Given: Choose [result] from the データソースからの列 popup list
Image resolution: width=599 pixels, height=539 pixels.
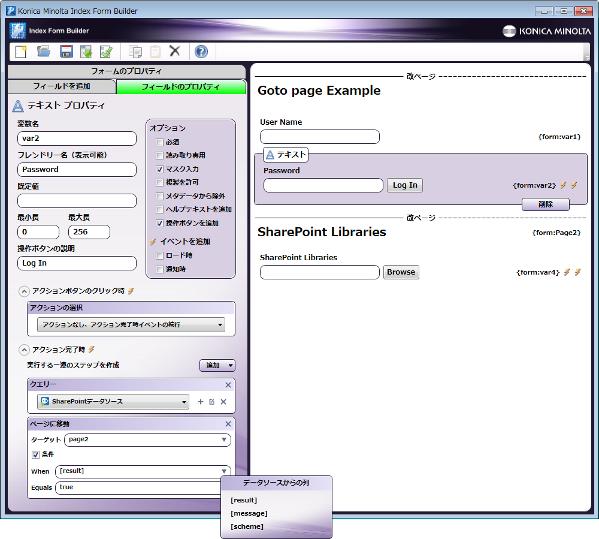Looking at the screenshot, I should coord(244,500).
